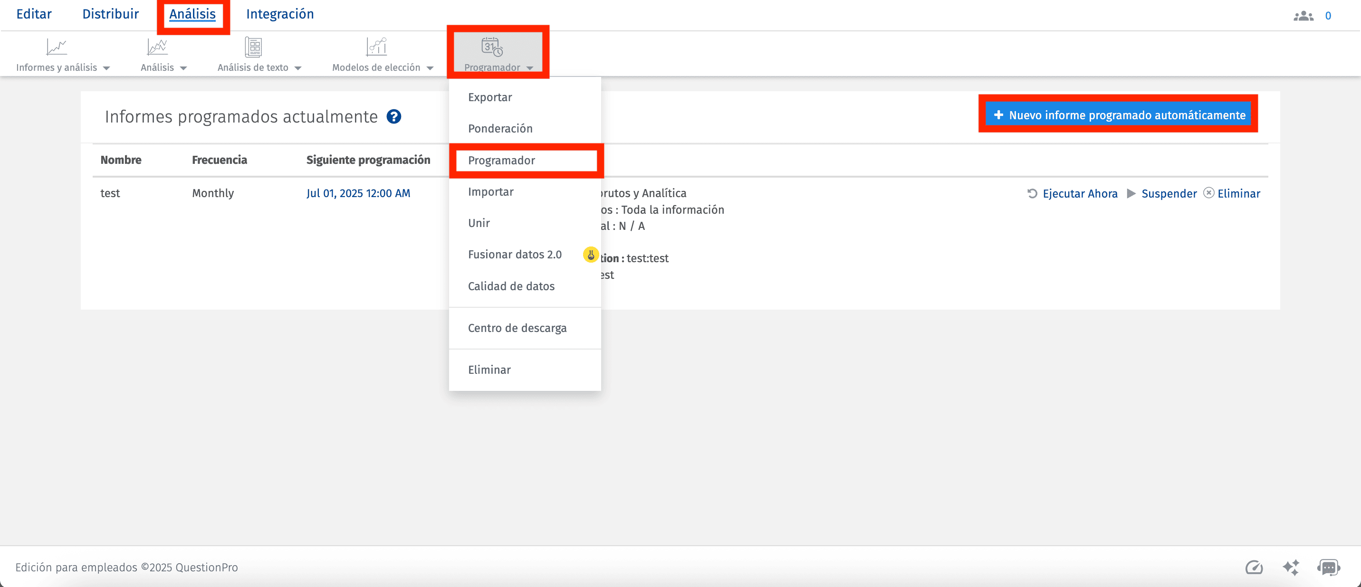Expand the Análisis de texto dropdown chevron
1361x587 pixels.
(x=299, y=68)
